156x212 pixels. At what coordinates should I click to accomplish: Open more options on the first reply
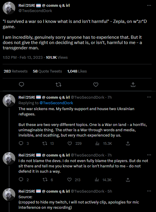pyautogui.click(x=149, y=97)
